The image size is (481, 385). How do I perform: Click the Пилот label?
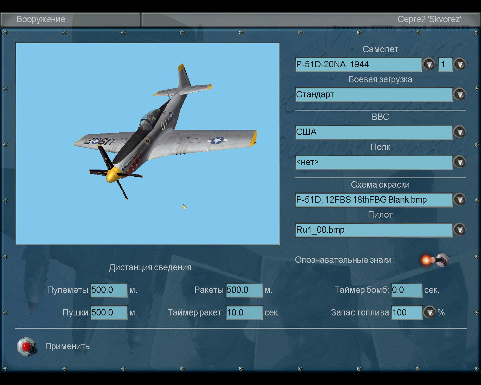pyautogui.click(x=380, y=215)
